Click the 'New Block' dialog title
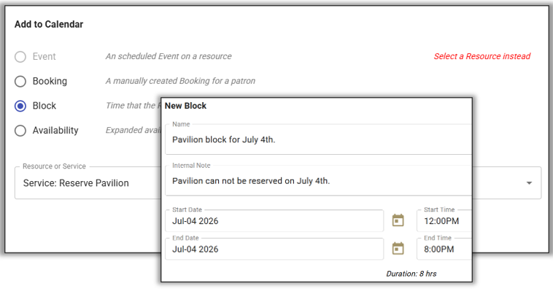The image size is (553, 292). click(x=185, y=106)
